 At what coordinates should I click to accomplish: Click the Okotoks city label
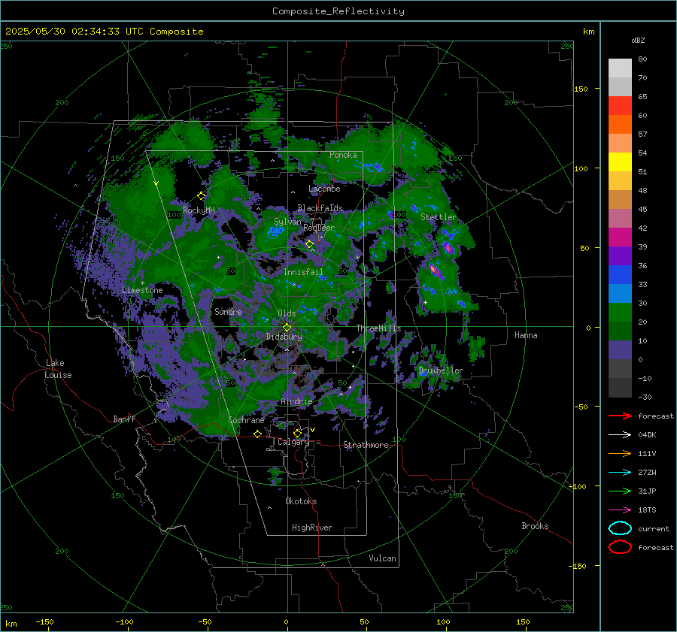tap(301, 501)
